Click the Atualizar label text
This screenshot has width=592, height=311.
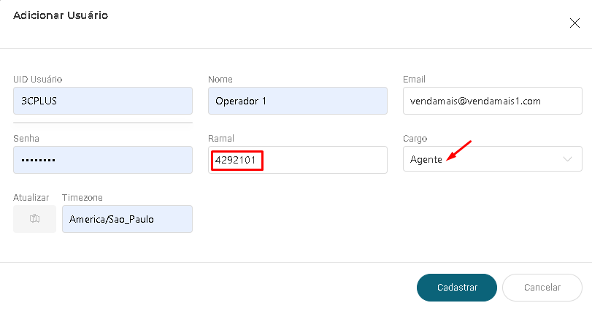[31, 198]
